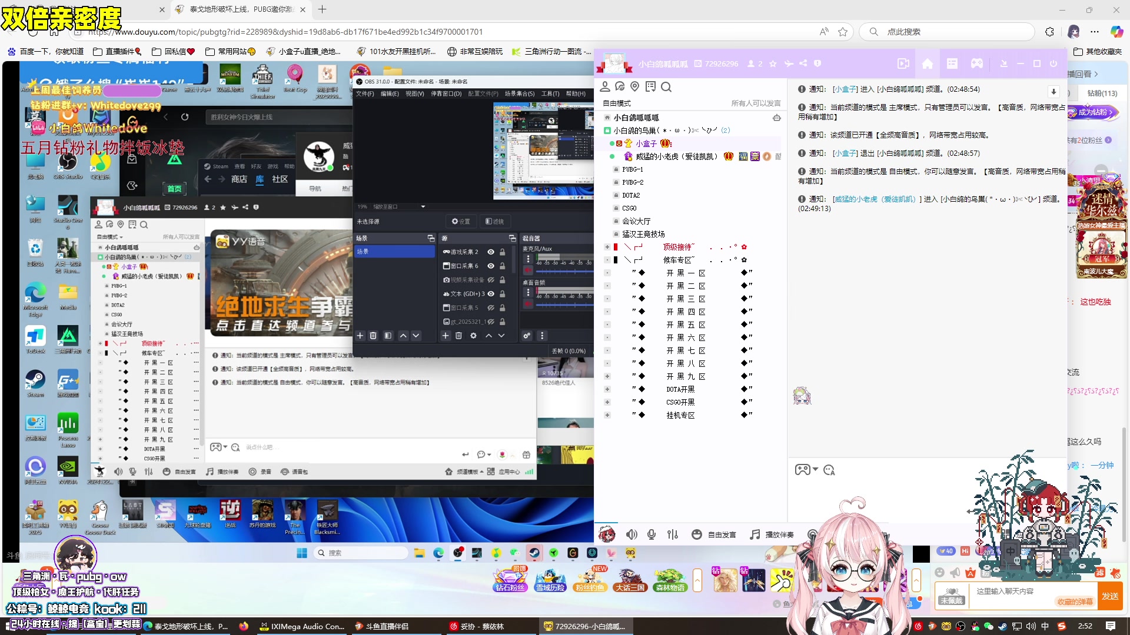Screen dimensions: 1130x635
Task: Hide the 窗口采集 6 source in OBS
Action: [491, 266]
